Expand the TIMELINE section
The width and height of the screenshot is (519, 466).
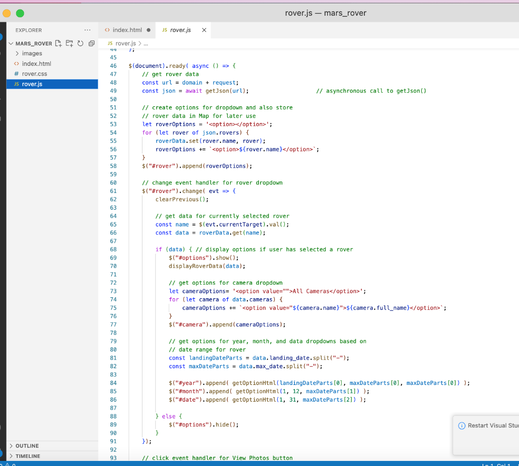pyautogui.click(x=28, y=456)
